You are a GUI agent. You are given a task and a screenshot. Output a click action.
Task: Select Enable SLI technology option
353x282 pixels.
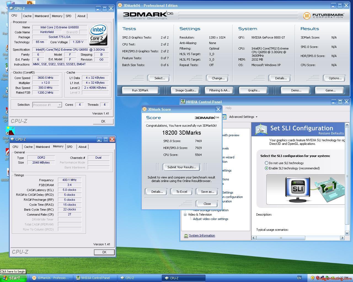pyautogui.click(x=266, y=168)
